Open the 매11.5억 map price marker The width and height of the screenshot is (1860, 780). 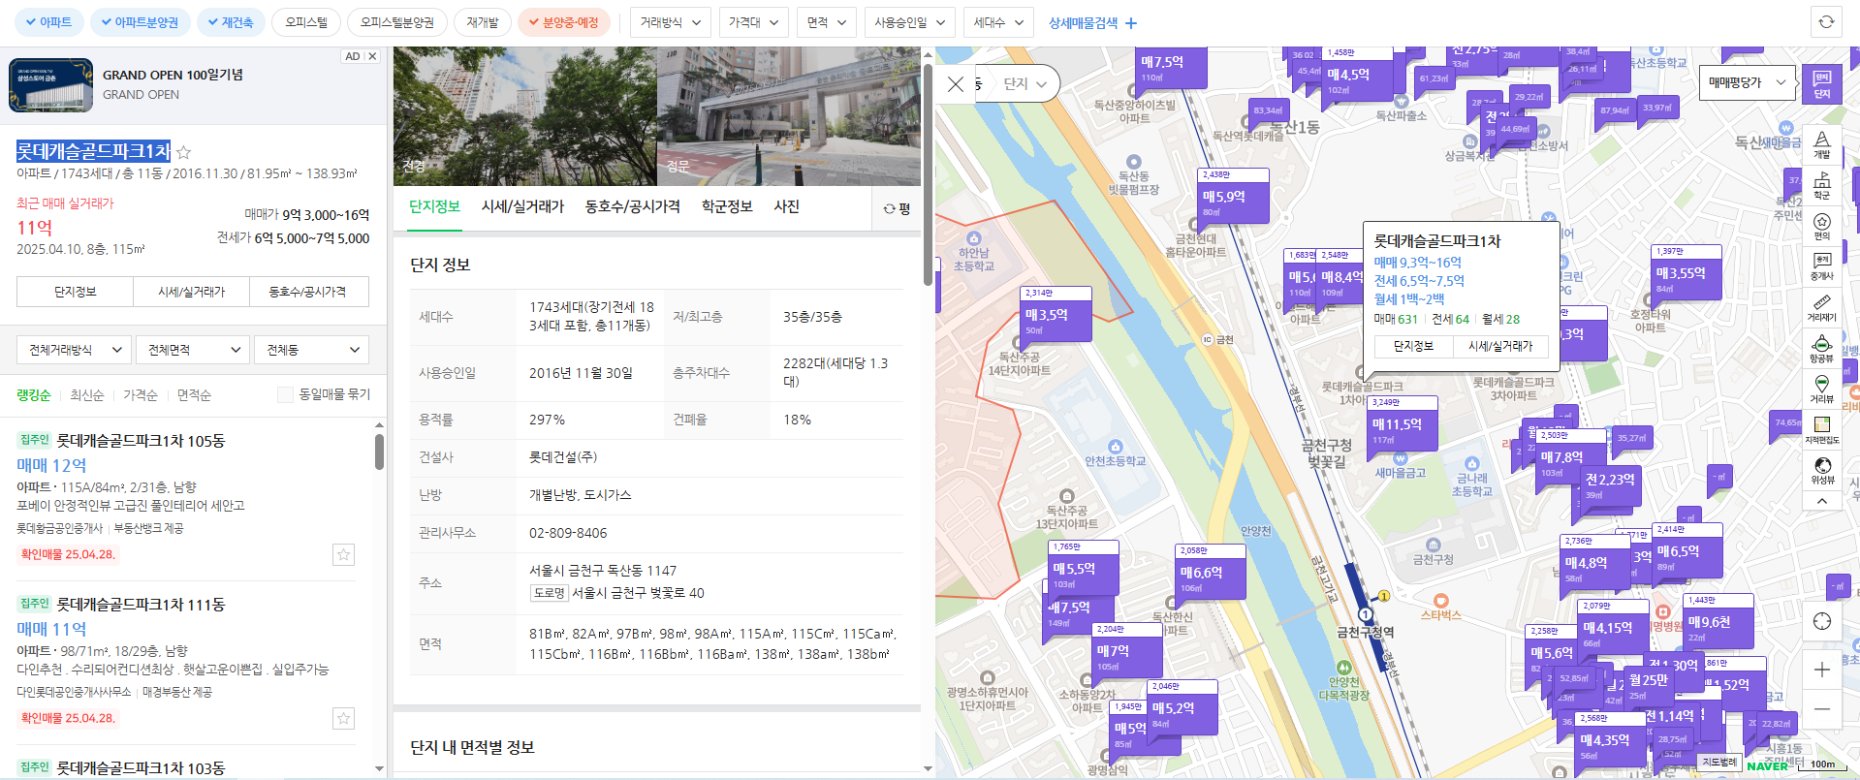[x=1403, y=423]
